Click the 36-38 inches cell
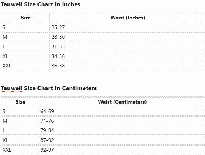This screenshot has width=205, height=155. point(128,66)
